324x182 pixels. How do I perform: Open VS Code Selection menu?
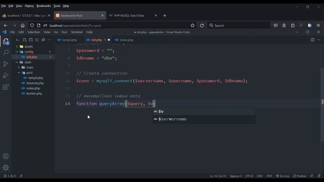pos(34,32)
